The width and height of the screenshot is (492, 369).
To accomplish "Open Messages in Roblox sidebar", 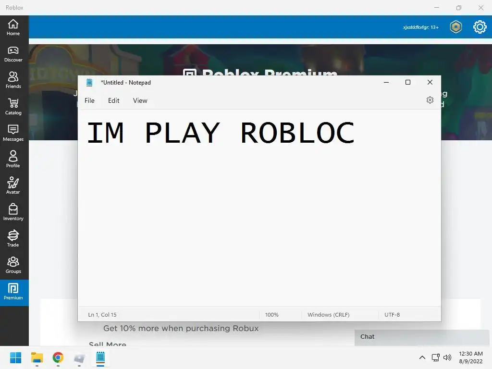I will click(x=13, y=133).
